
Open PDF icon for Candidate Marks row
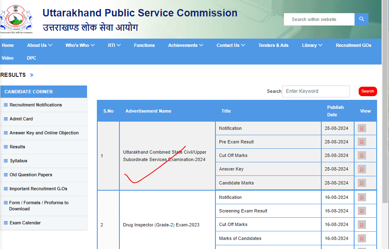(362, 183)
